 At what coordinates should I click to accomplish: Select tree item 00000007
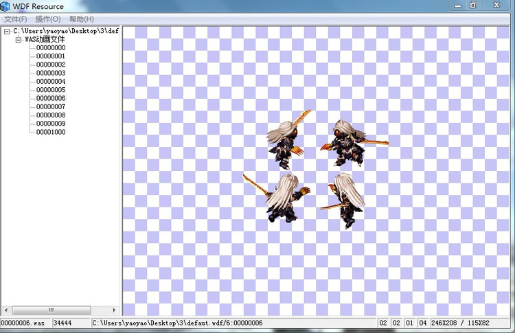51,106
